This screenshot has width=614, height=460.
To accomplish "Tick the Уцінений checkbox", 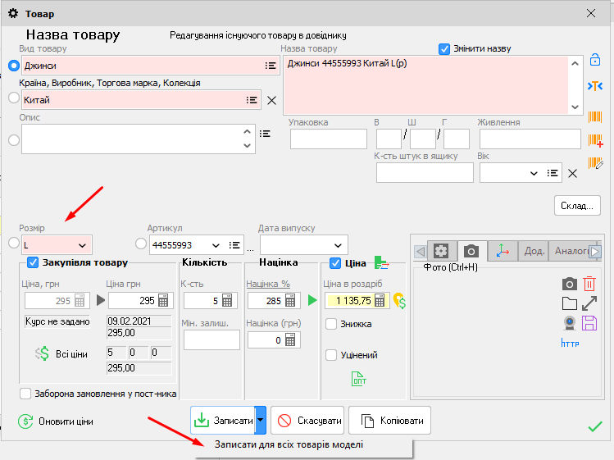I will tap(331, 355).
